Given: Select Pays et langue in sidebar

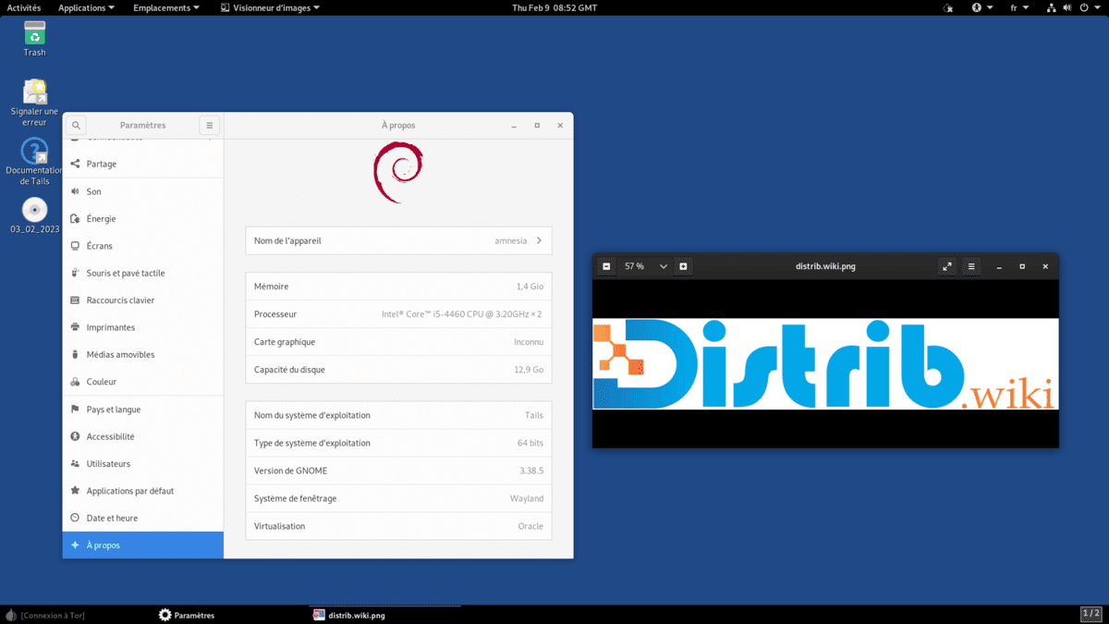Looking at the screenshot, I should [143, 410].
